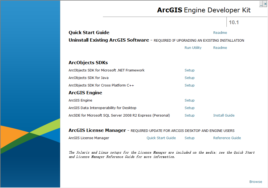Launch Setup for ArcObjects SDK for Java

(189, 78)
